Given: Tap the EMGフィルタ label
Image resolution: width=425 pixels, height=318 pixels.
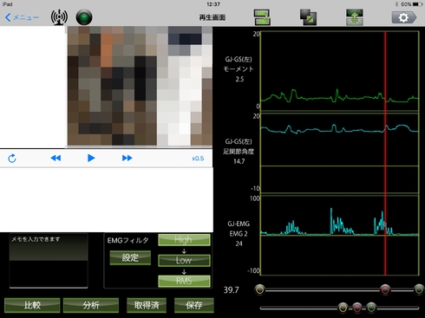Looking at the screenshot, I should tap(127, 240).
